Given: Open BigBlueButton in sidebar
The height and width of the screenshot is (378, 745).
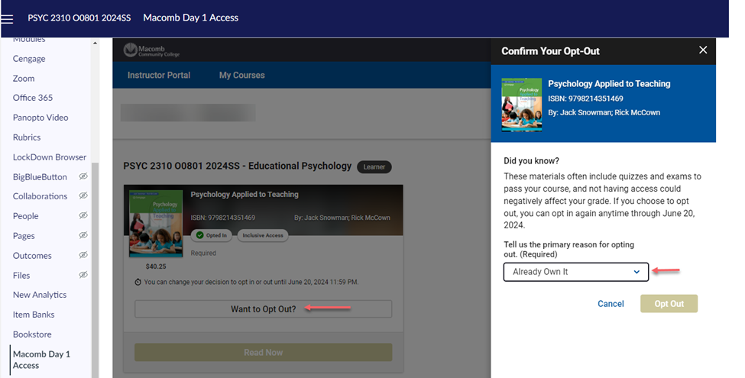Looking at the screenshot, I should (40, 176).
